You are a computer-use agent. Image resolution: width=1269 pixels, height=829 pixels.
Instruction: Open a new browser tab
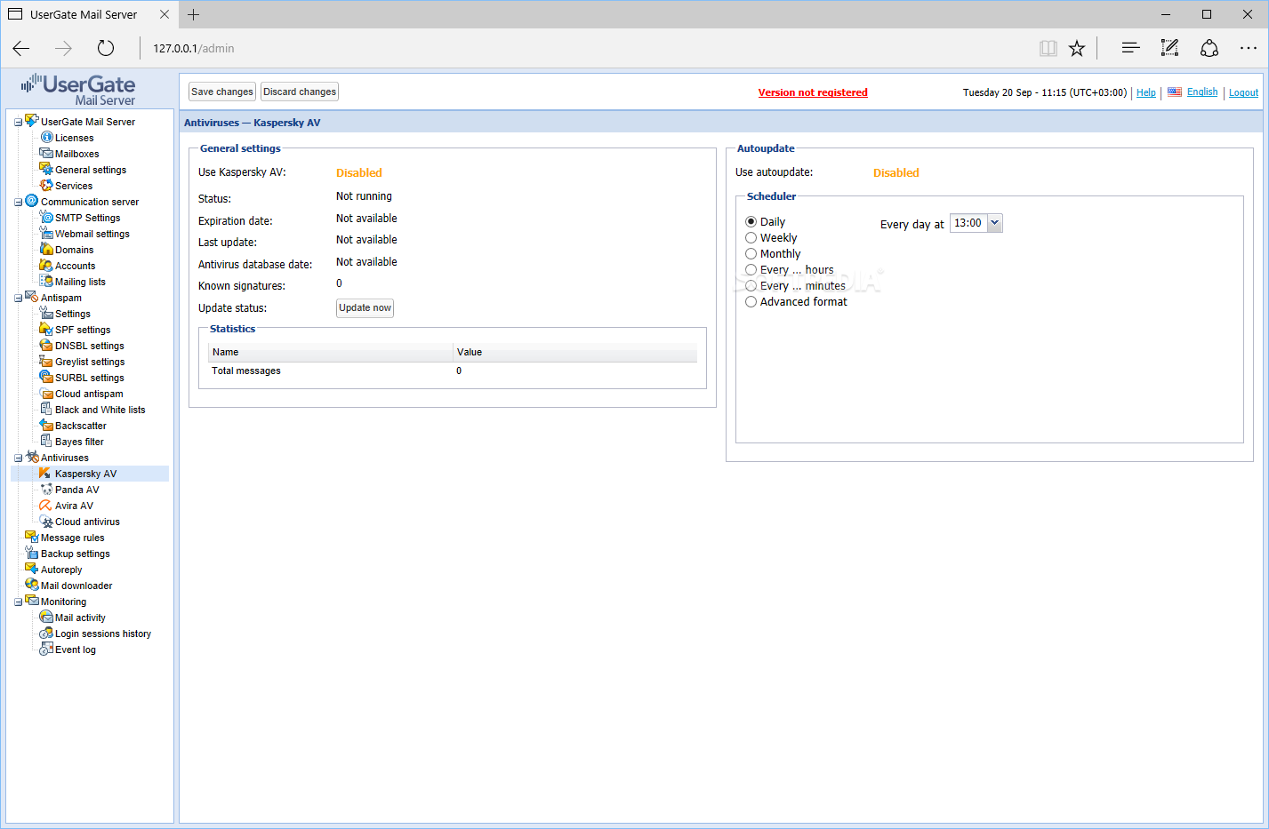pyautogui.click(x=193, y=14)
